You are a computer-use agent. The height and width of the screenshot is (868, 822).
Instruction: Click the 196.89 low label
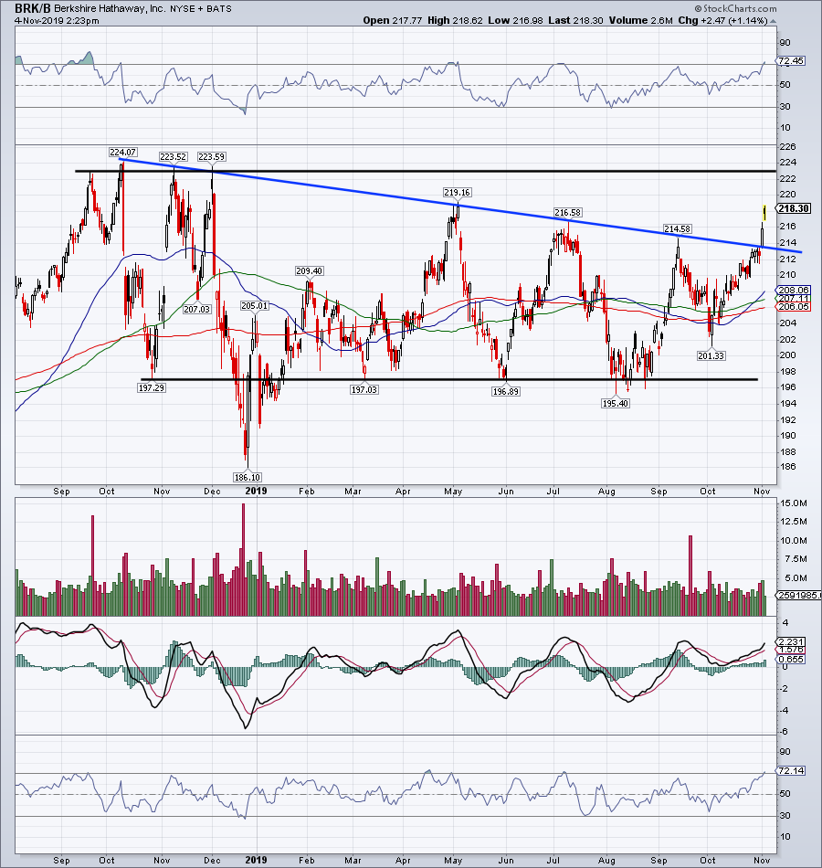[x=505, y=391]
